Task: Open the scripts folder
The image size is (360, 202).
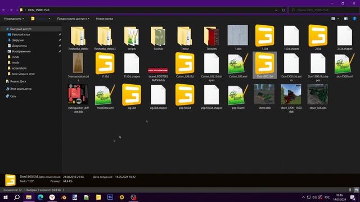Action: pos(132,38)
